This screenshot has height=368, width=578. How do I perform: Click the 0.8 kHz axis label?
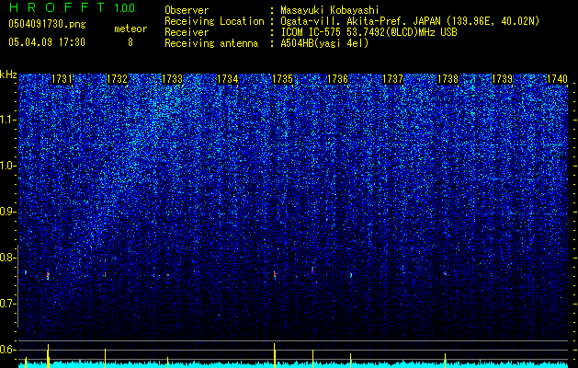8,258
